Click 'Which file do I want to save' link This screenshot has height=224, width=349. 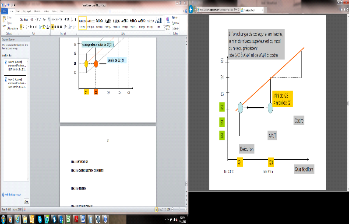pyautogui.click(x=13, y=195)
